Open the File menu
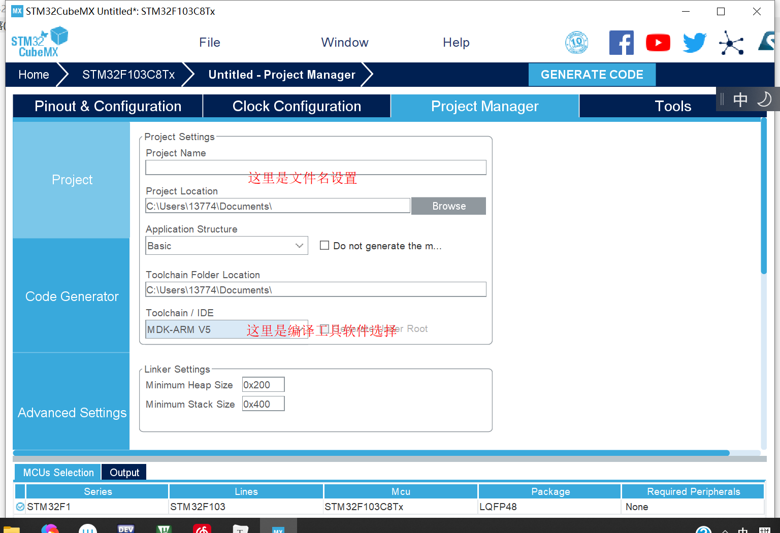Screen dimensions: 780x533 tap(210, 43)
